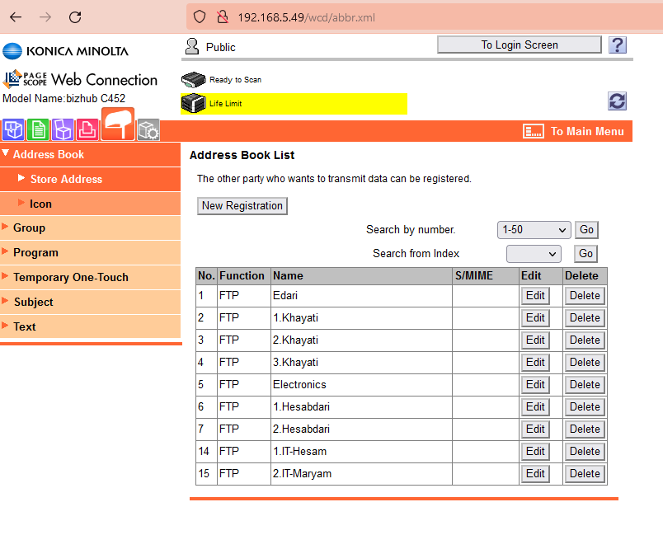Viewport: 663px width, 535px height.
Task: Edit the Edari FTP entry
Action: 534,295
